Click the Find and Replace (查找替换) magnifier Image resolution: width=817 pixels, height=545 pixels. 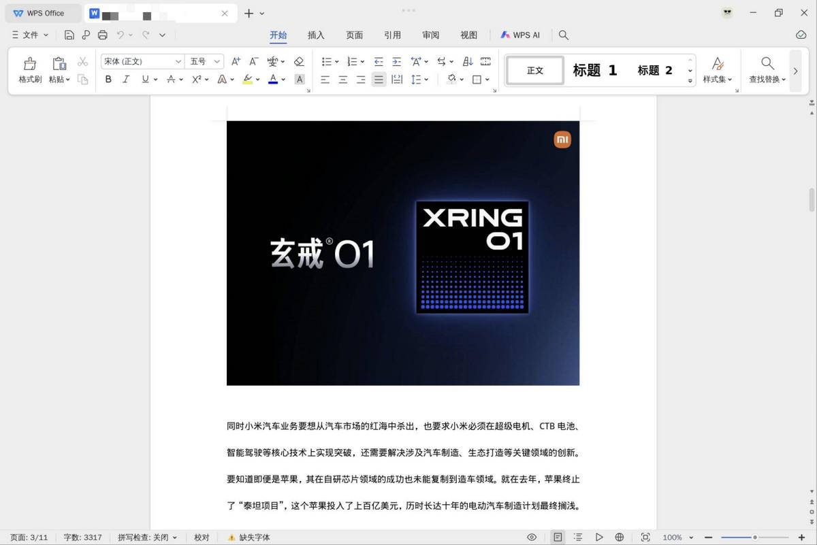click(767, 63)
